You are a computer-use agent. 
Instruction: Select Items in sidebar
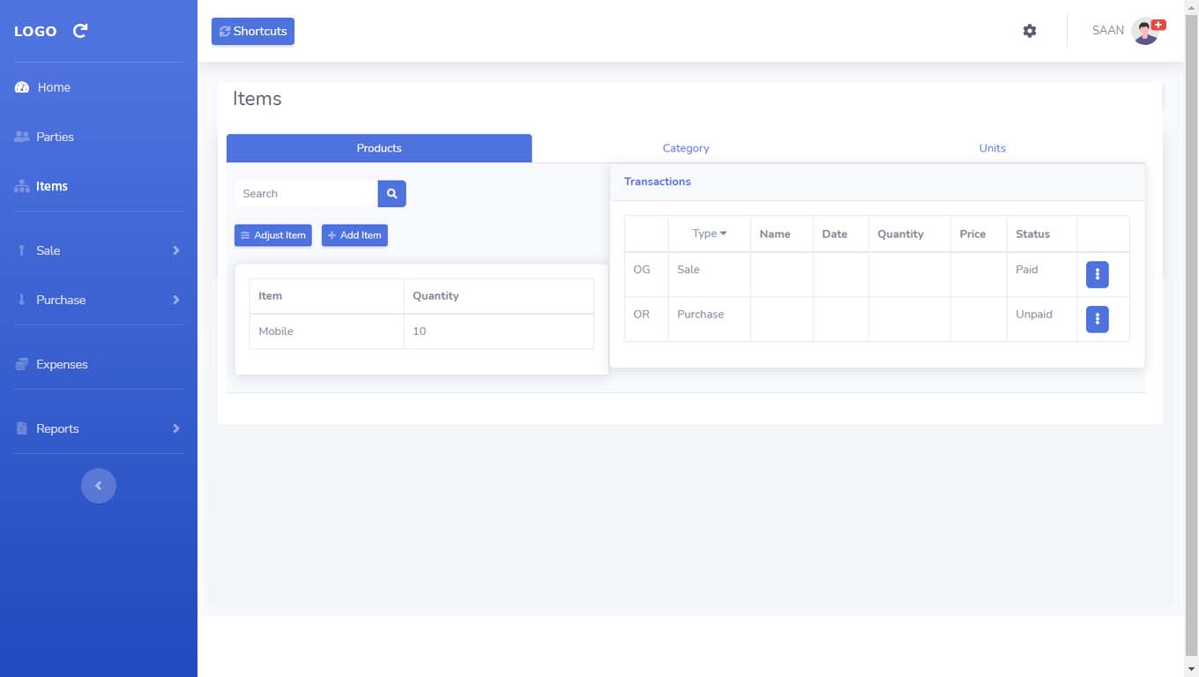click(52, 186)
